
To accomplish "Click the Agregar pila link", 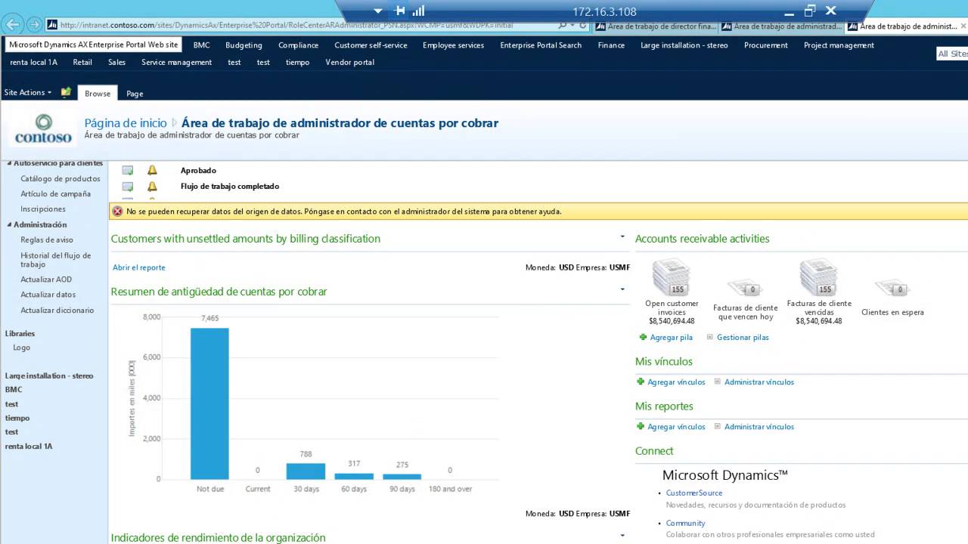I will pyautogui.click(x=671, y=337).
